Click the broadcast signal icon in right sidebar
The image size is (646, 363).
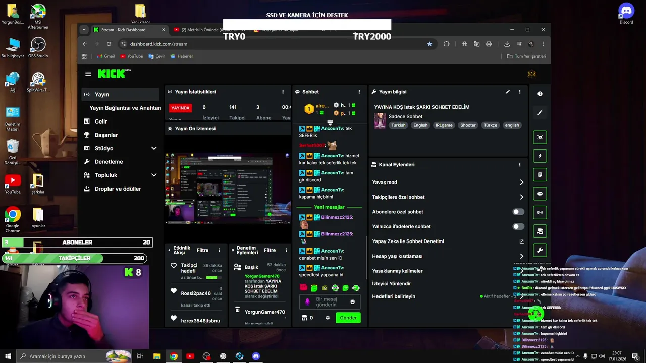coord(540,212)
